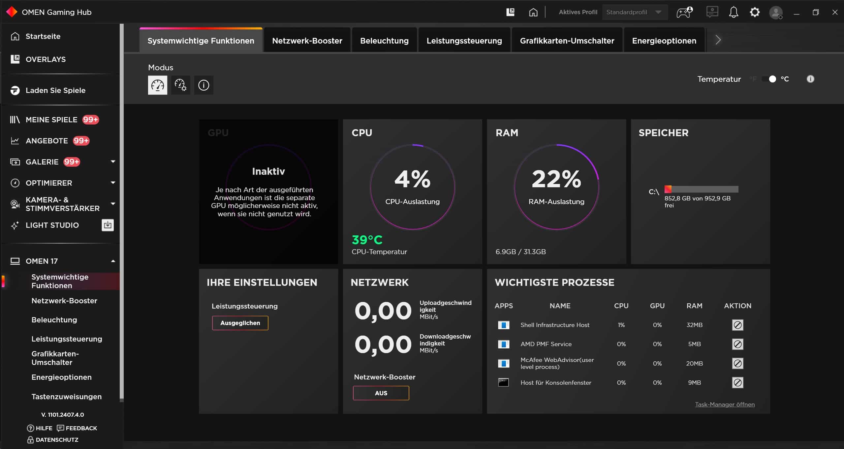End the Shell Infrastructure Host process

(x=737, y=325)
